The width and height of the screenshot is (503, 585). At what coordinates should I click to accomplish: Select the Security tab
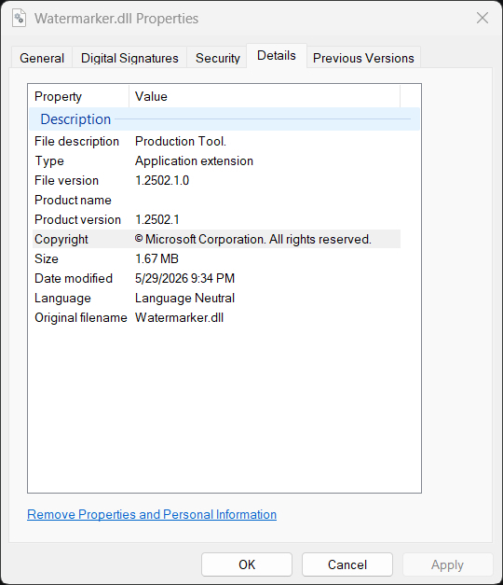pyautogui.click(x=218, y=58)
